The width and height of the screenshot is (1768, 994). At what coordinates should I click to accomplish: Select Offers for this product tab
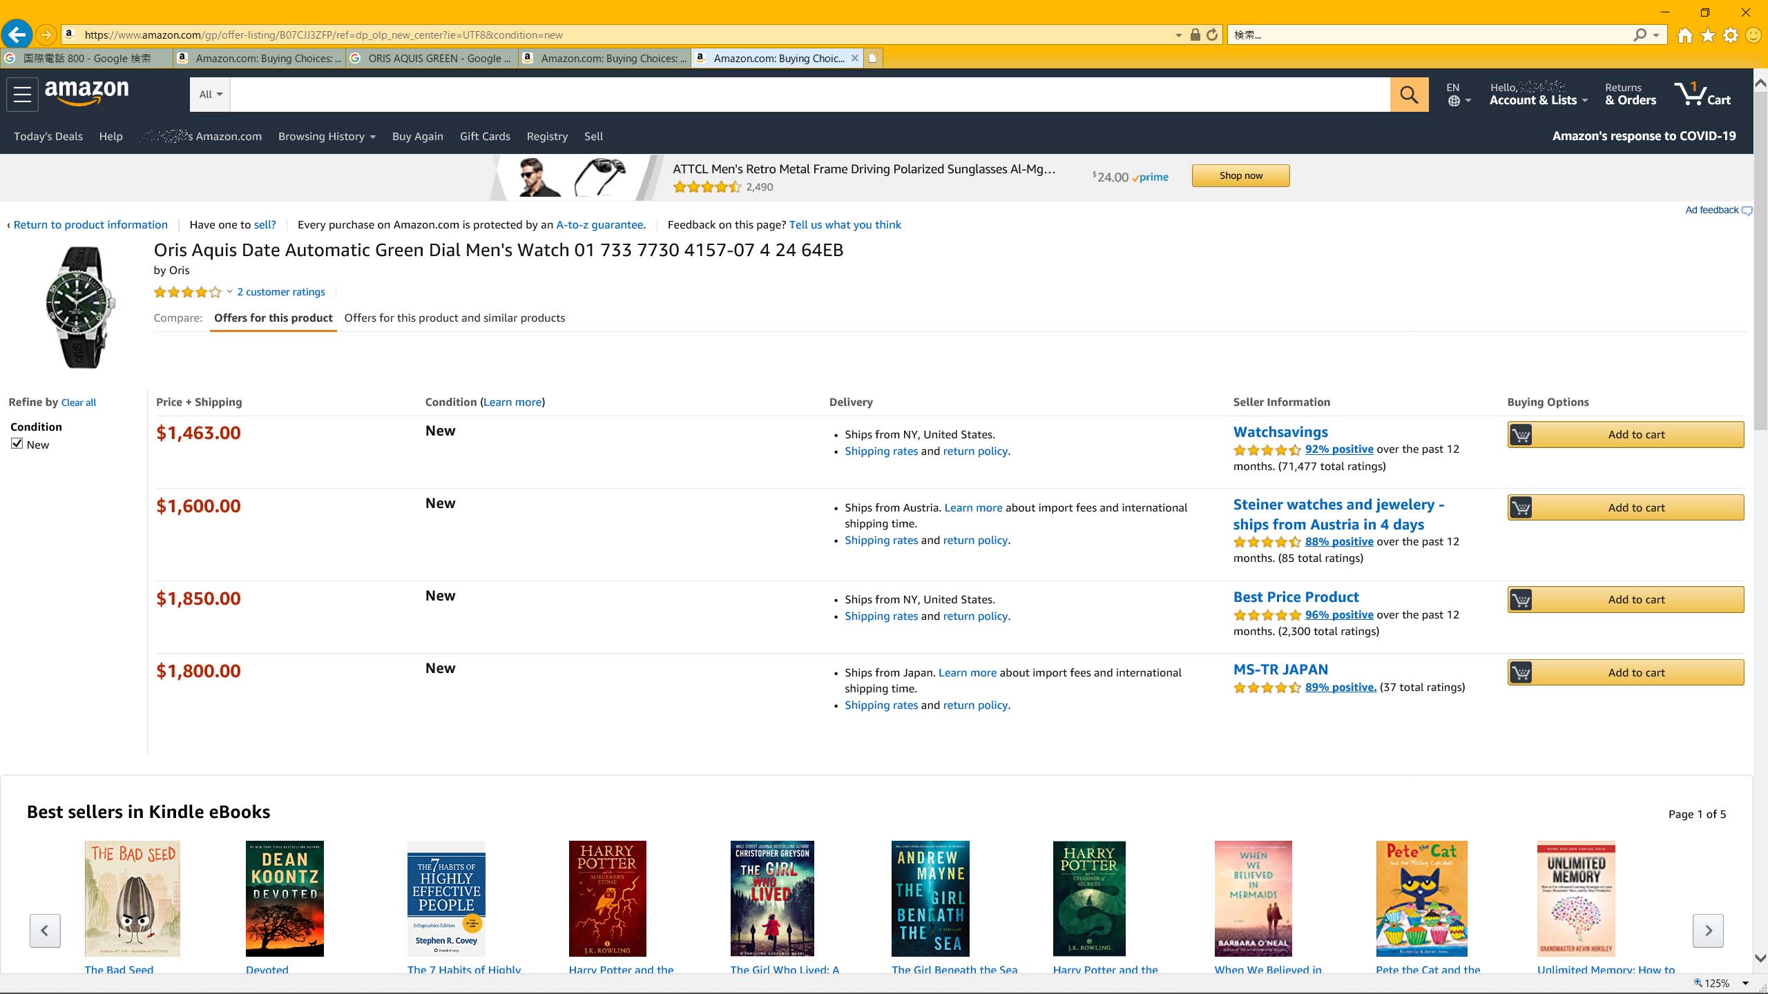[273, 318]
